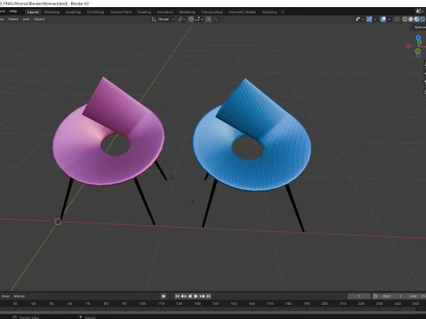
Task: Open the timeline View menu
Action: (x=5, y=296)
